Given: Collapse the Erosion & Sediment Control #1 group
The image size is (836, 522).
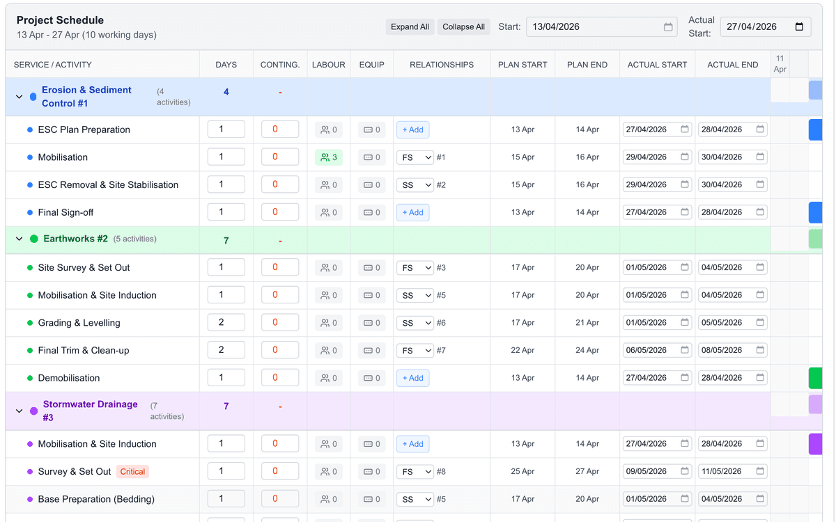Looking at the screenshot, I should click(x=19, y=95).
